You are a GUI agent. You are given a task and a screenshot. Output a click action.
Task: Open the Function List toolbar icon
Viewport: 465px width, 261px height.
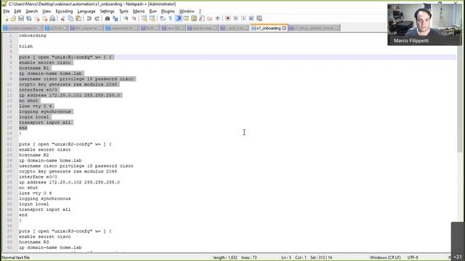click(202, 19)
